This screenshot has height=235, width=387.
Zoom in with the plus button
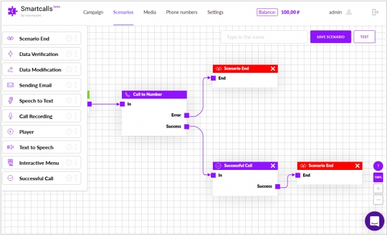378,189
